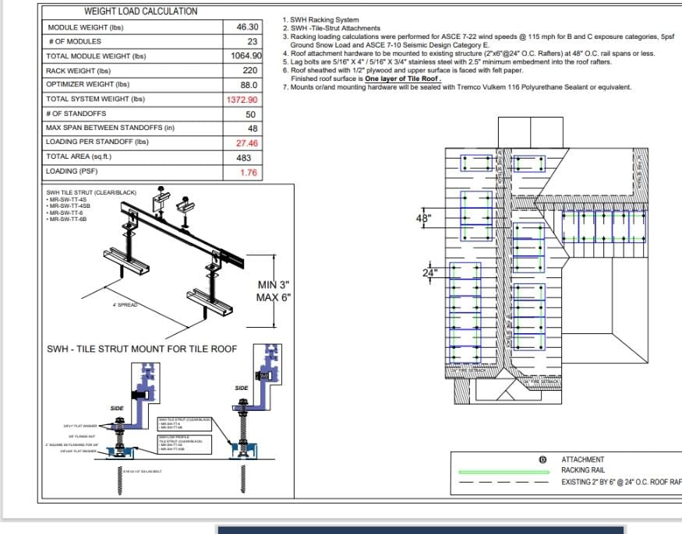
Task: Click the dashed rafter line legend sample
Action: point(504,483)
